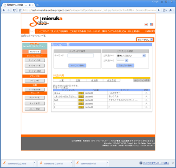
Task: Open the Category 2 dropdown
Action: 122,60
